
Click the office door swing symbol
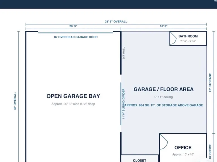(164, 141)
